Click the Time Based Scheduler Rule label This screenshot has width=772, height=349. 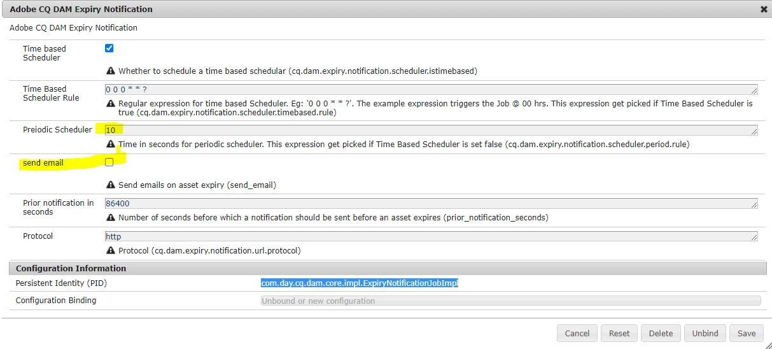tap(51, 94)
